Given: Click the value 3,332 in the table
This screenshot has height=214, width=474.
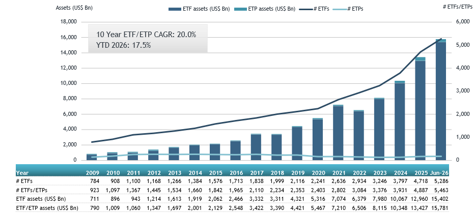Looking at the screenshot, I should pyautogui.click(x=257, y=199).
